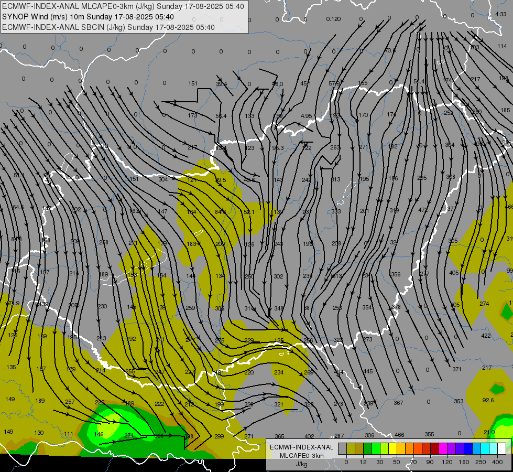Image resolution: width=513 pixels, height=472 pixels.
Task: Click the legend scale label 400
Action: click(497, 462)
